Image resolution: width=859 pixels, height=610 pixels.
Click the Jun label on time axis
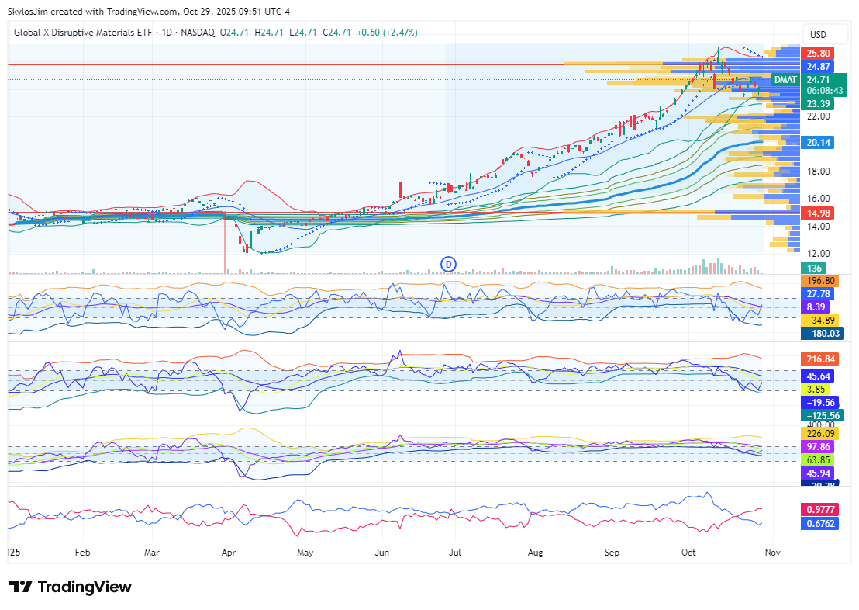(381, 553)
